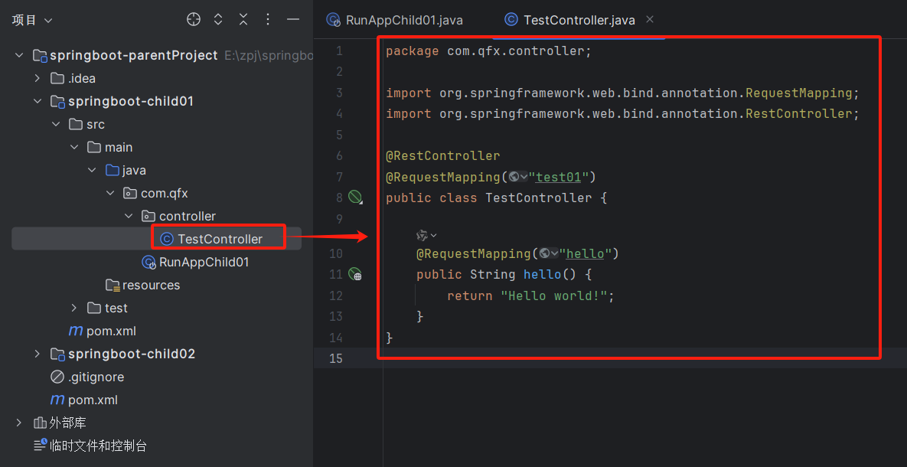Click the Maven icon of child01 pom.xml
The image size is (907, 467).
point(75,331)
